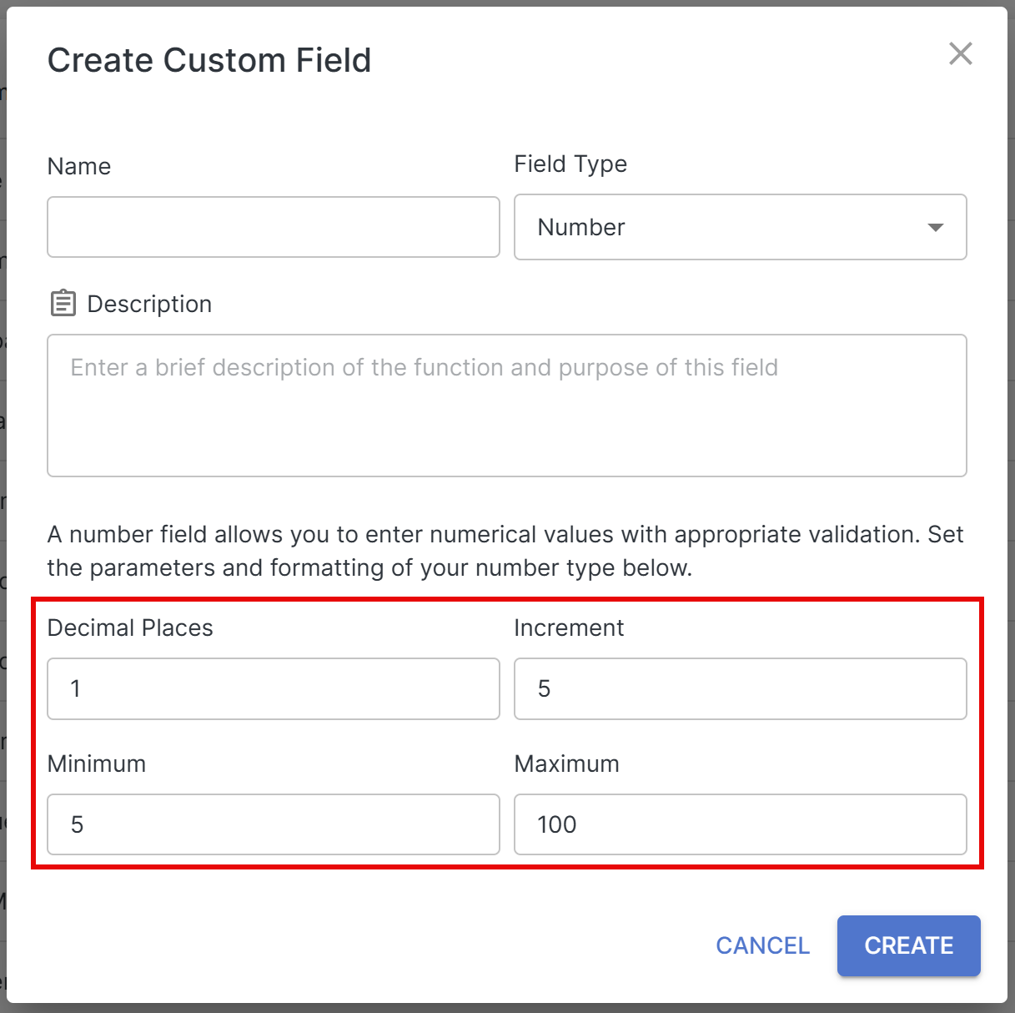Click the Increment field showing 5
This screenshot has height=1013, width=1015.
(740, 689)
